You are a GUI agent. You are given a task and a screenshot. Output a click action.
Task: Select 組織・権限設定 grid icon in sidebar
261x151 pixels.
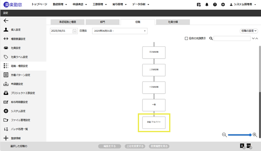6,66
